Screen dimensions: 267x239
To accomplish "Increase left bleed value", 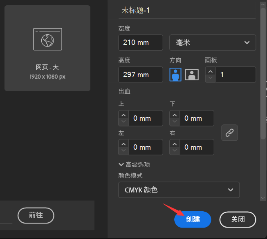I will pyautogui.click(x=123, y=144).
